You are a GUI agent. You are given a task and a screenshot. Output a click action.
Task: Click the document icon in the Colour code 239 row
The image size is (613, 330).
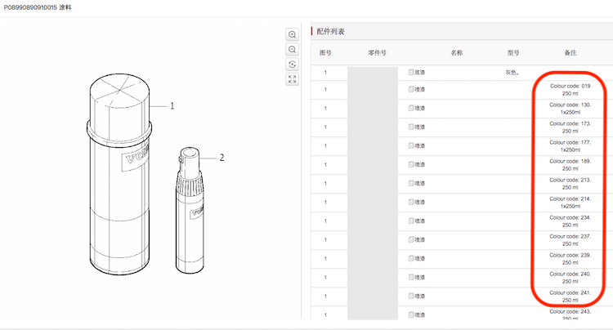coord(411,258)
